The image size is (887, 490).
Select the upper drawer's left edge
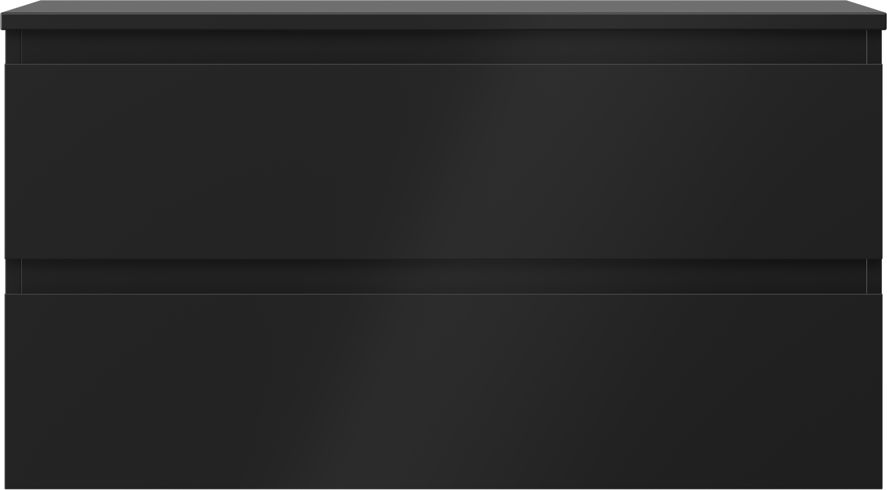coord(6,162)
